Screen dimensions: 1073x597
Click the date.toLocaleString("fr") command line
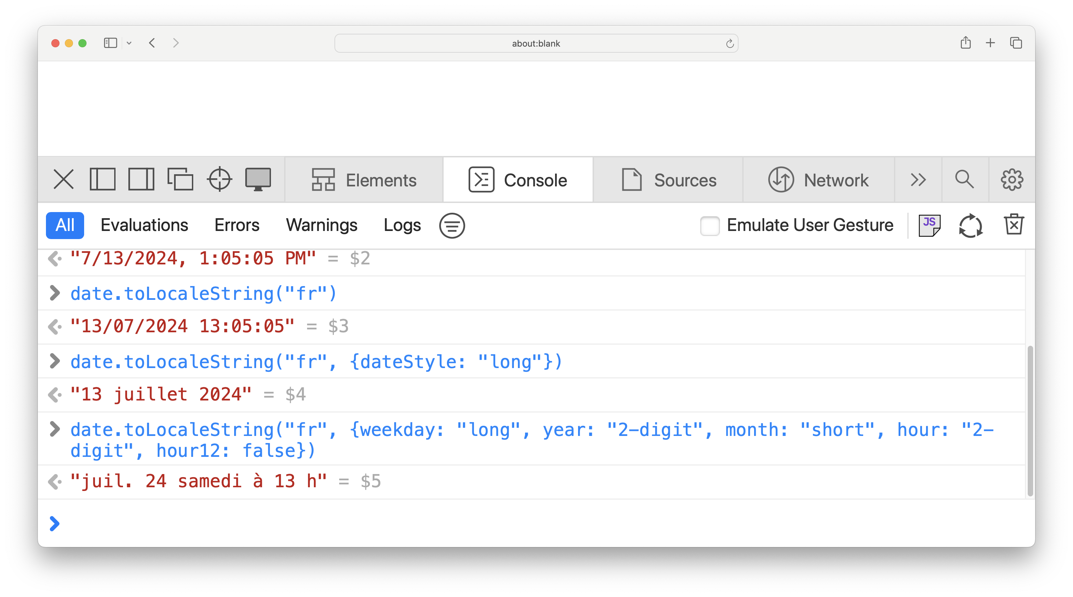[x=203, y=293]
